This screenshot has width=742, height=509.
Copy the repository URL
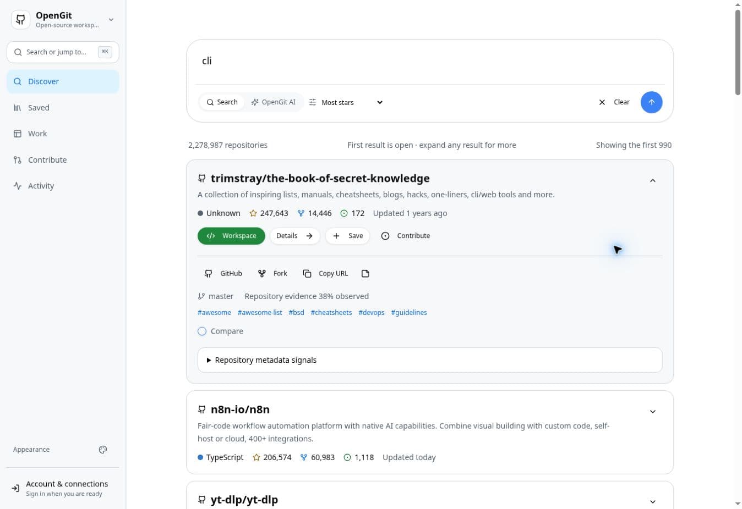325,274
